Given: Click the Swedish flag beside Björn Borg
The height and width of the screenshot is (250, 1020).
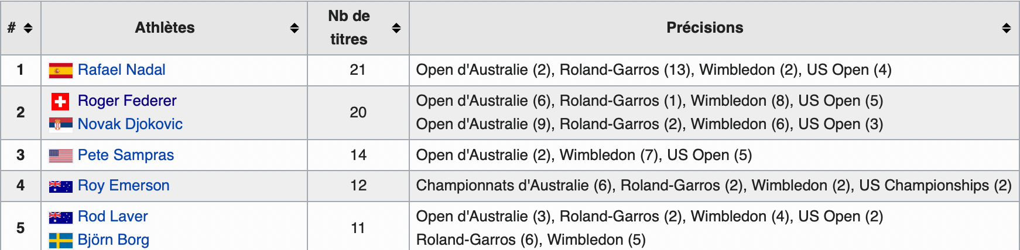Looking at the screenshot, I should tap(61, 240).
